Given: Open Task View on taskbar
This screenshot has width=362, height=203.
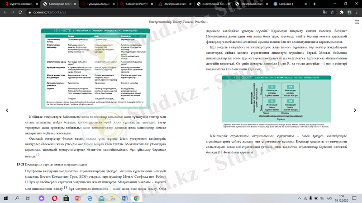Looking at the screenshot, I should coord(28,198).
